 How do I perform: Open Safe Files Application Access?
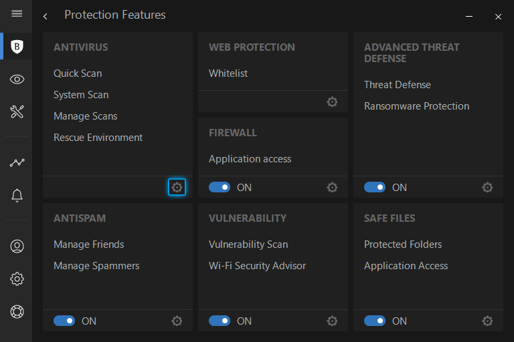click(x=406, y=266)
